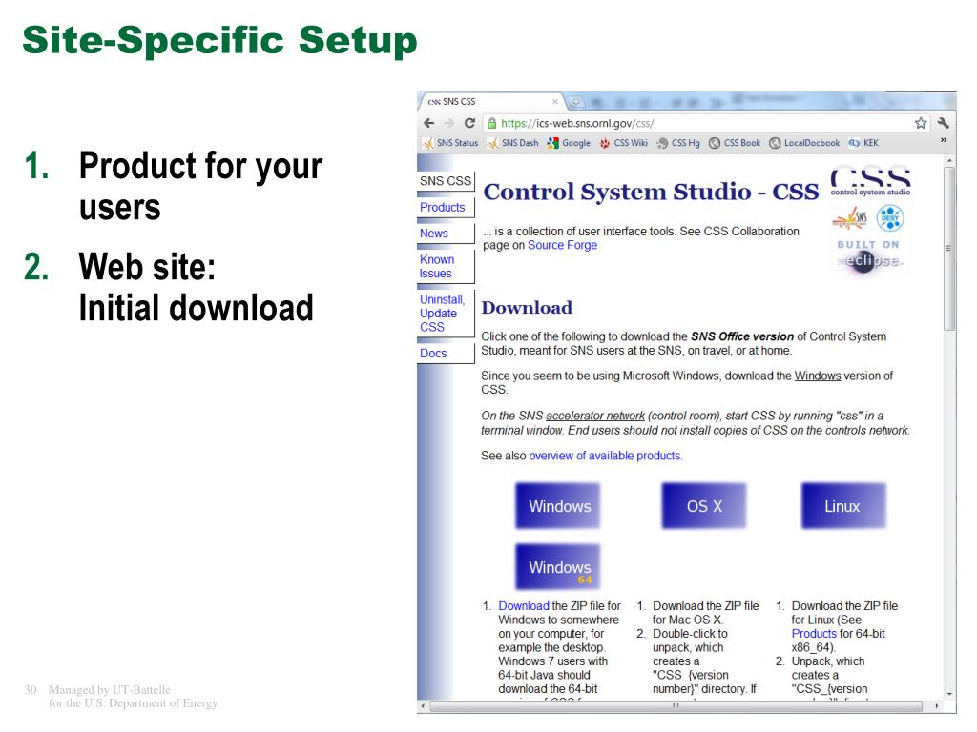The width and height of the screenshot is (977, 732).
Task: Follow the Source Forge link
Action: pyautogui.click(x=562, y=245)
